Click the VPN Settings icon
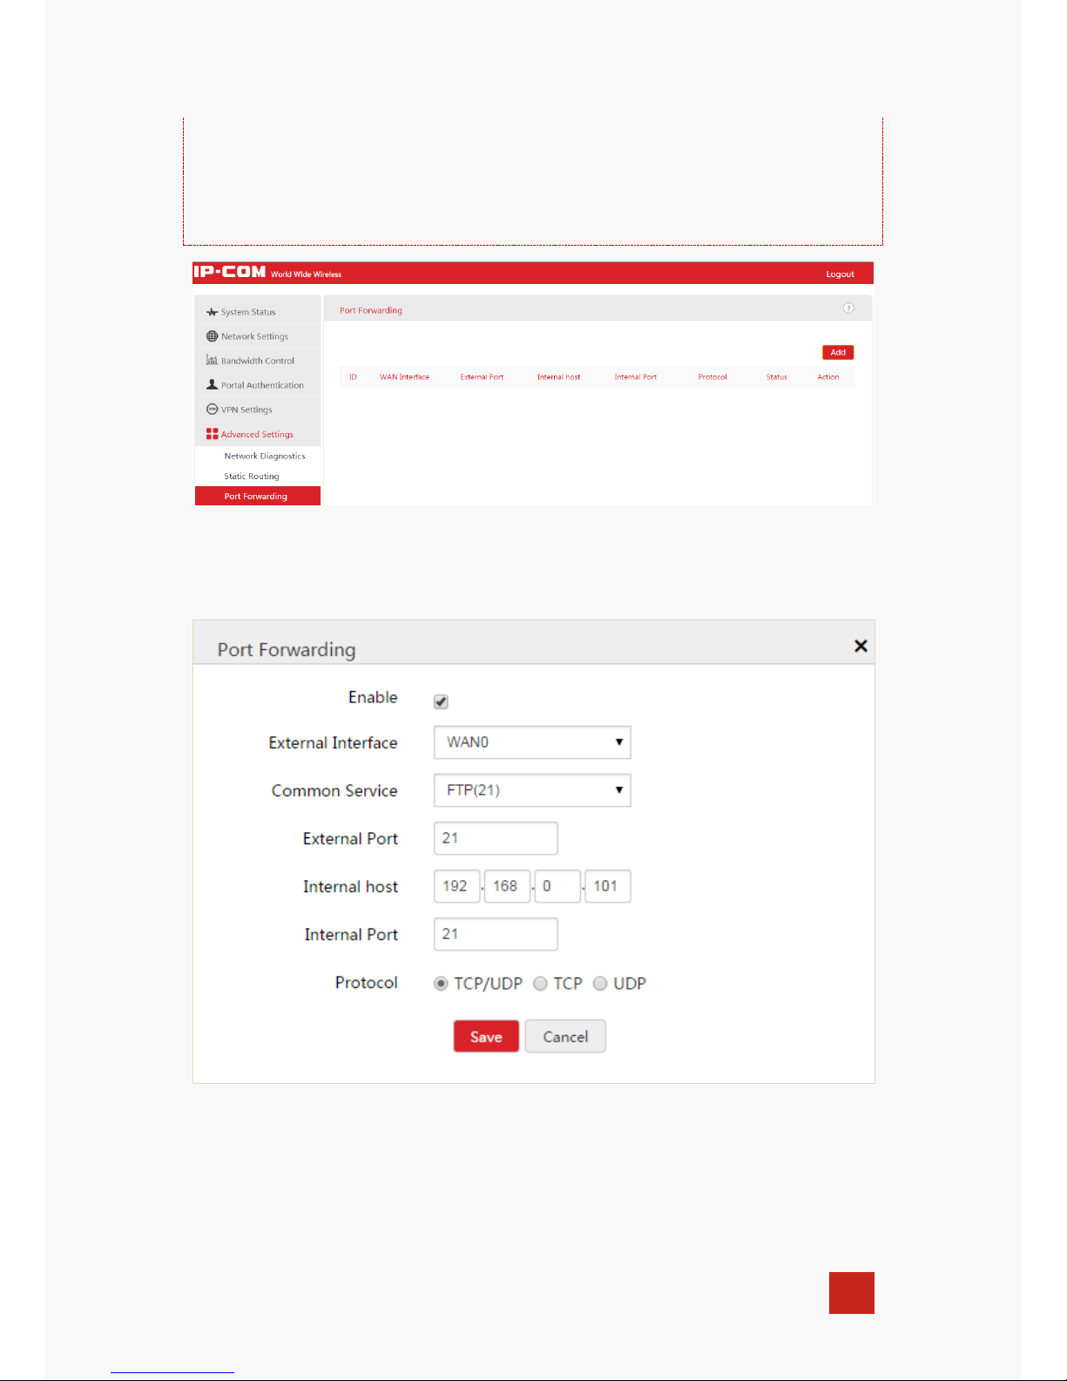The width and height of the screenshot is (1067, 1381). click(x=212, y=409)
